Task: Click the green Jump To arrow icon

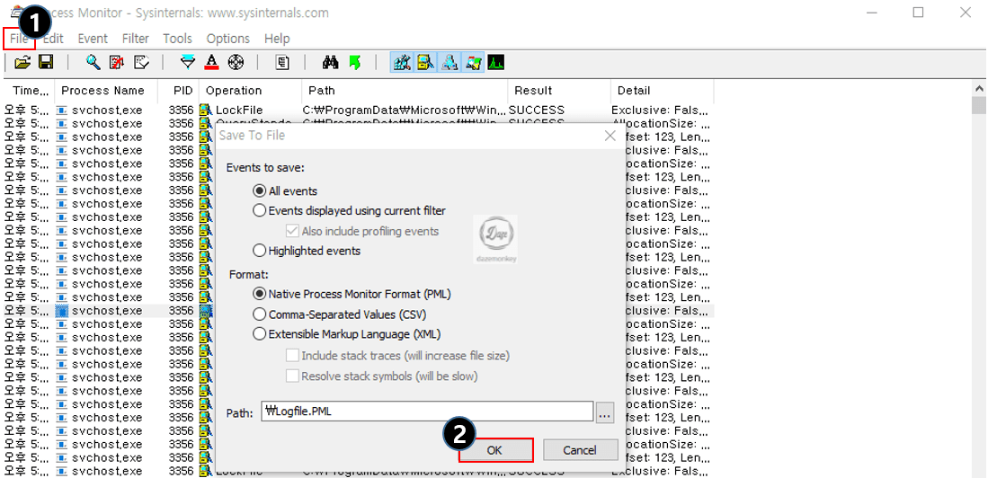Action: (355, 62)
